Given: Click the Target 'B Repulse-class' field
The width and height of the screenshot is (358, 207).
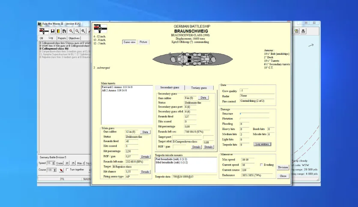Looking at the screenshot, I should [130, 167].
